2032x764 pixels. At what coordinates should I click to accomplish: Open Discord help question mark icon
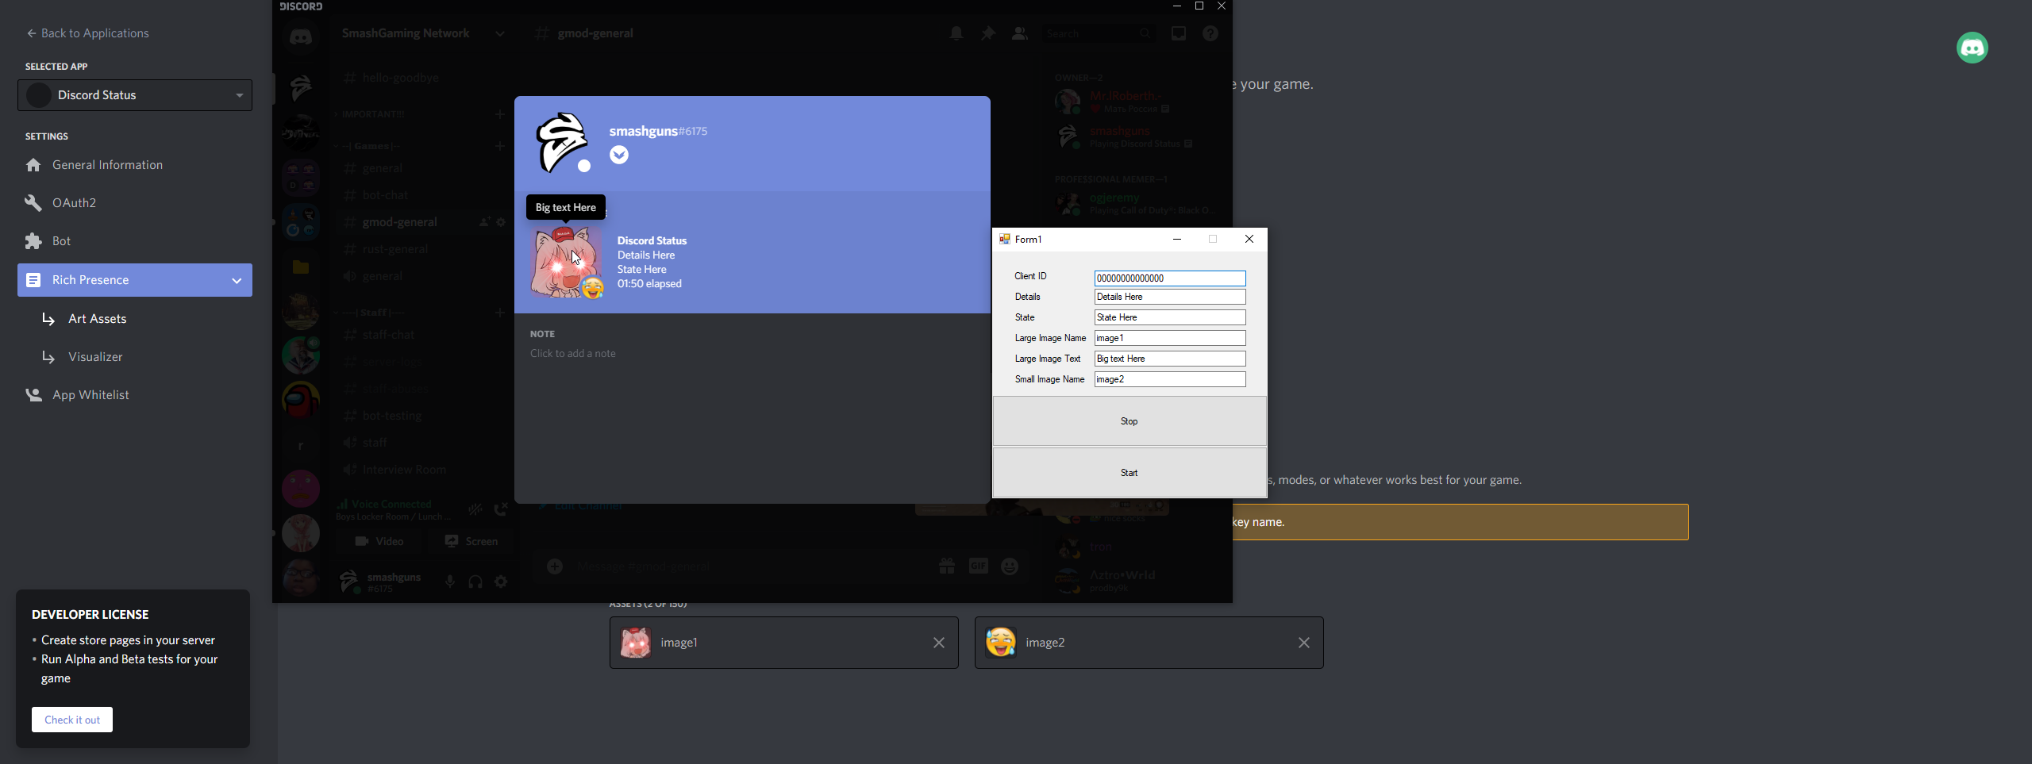(x=1210, y=33)
